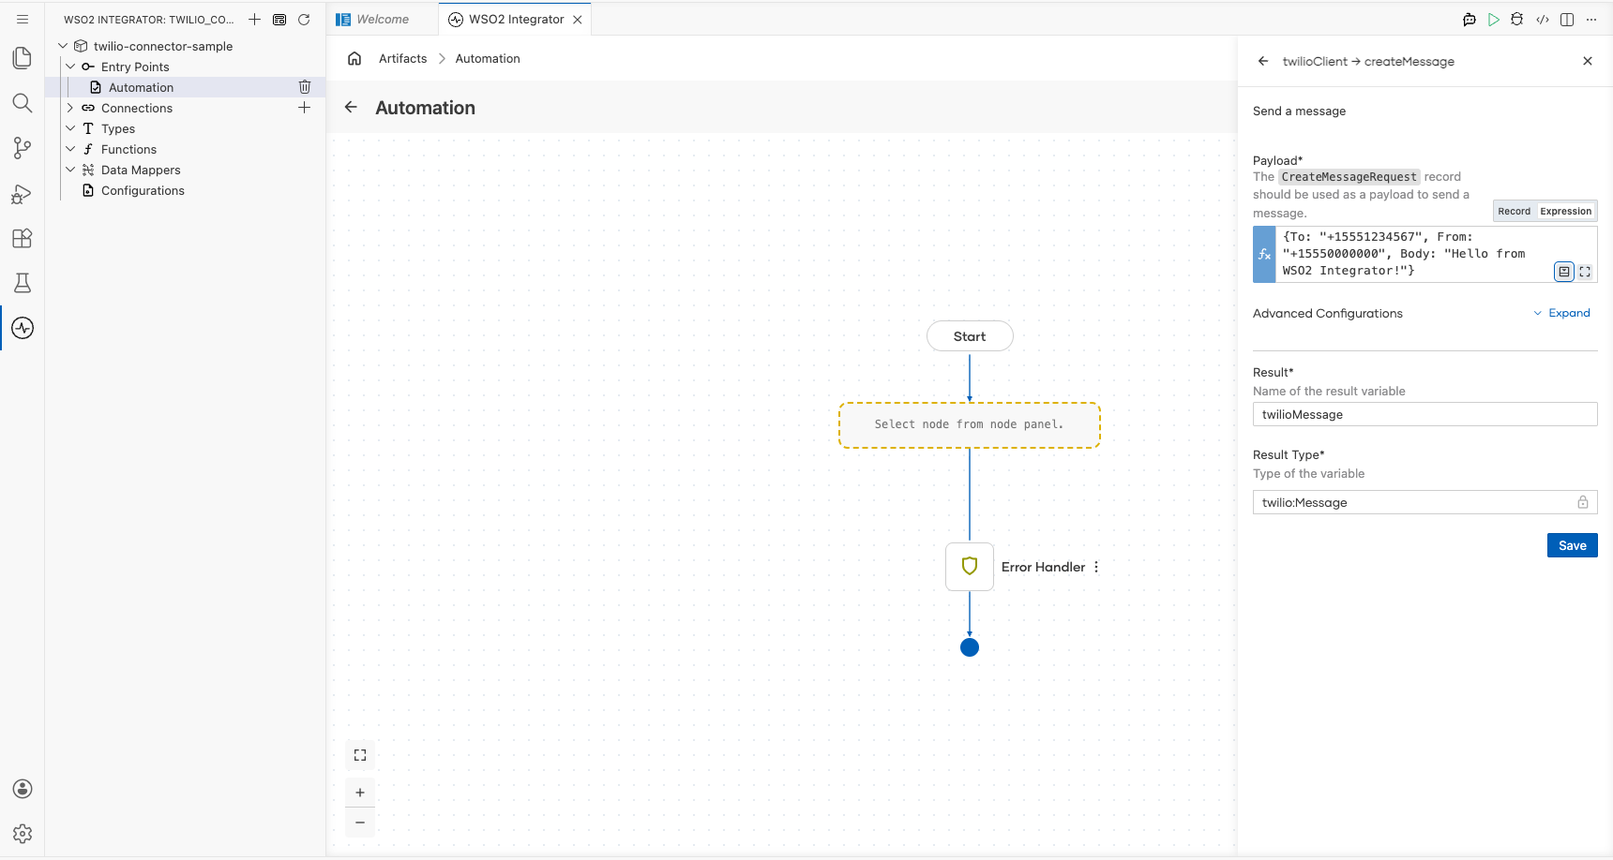The height and width of the screenshot is (860, 1613).
Task: Click Automation in the breadcrumb
Action: pyautogui.click(x=488, y=58)
